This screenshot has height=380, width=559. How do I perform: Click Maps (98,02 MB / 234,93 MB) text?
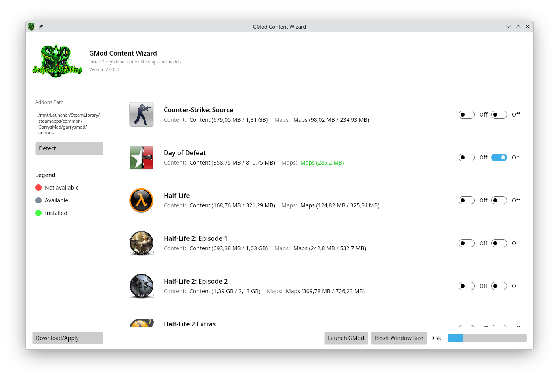pyautogui.click(x=331, y=120)
